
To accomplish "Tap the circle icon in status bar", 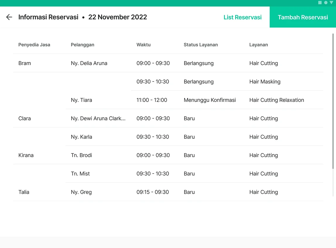I will tap(326, 3).
